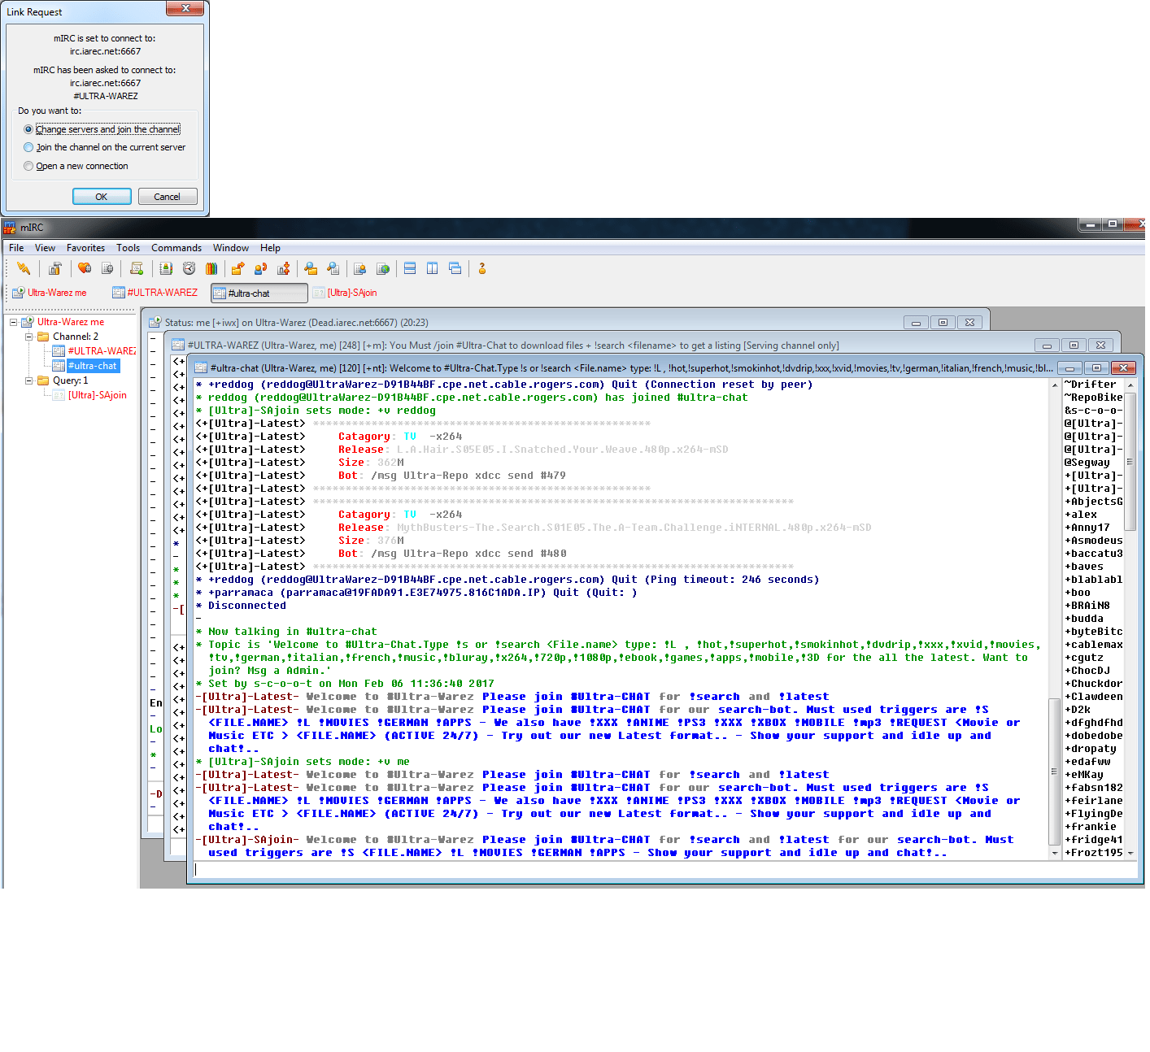Click the DCC Chat toolbar icon

pos(260,268)
